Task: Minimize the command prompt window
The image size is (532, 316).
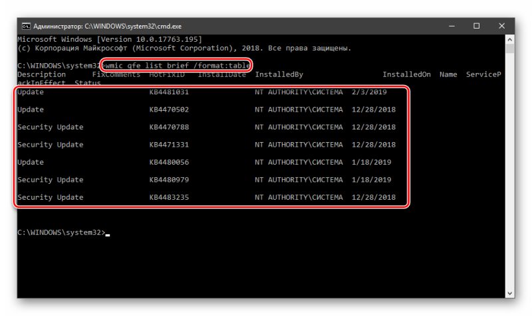Action: coord(452,26)
